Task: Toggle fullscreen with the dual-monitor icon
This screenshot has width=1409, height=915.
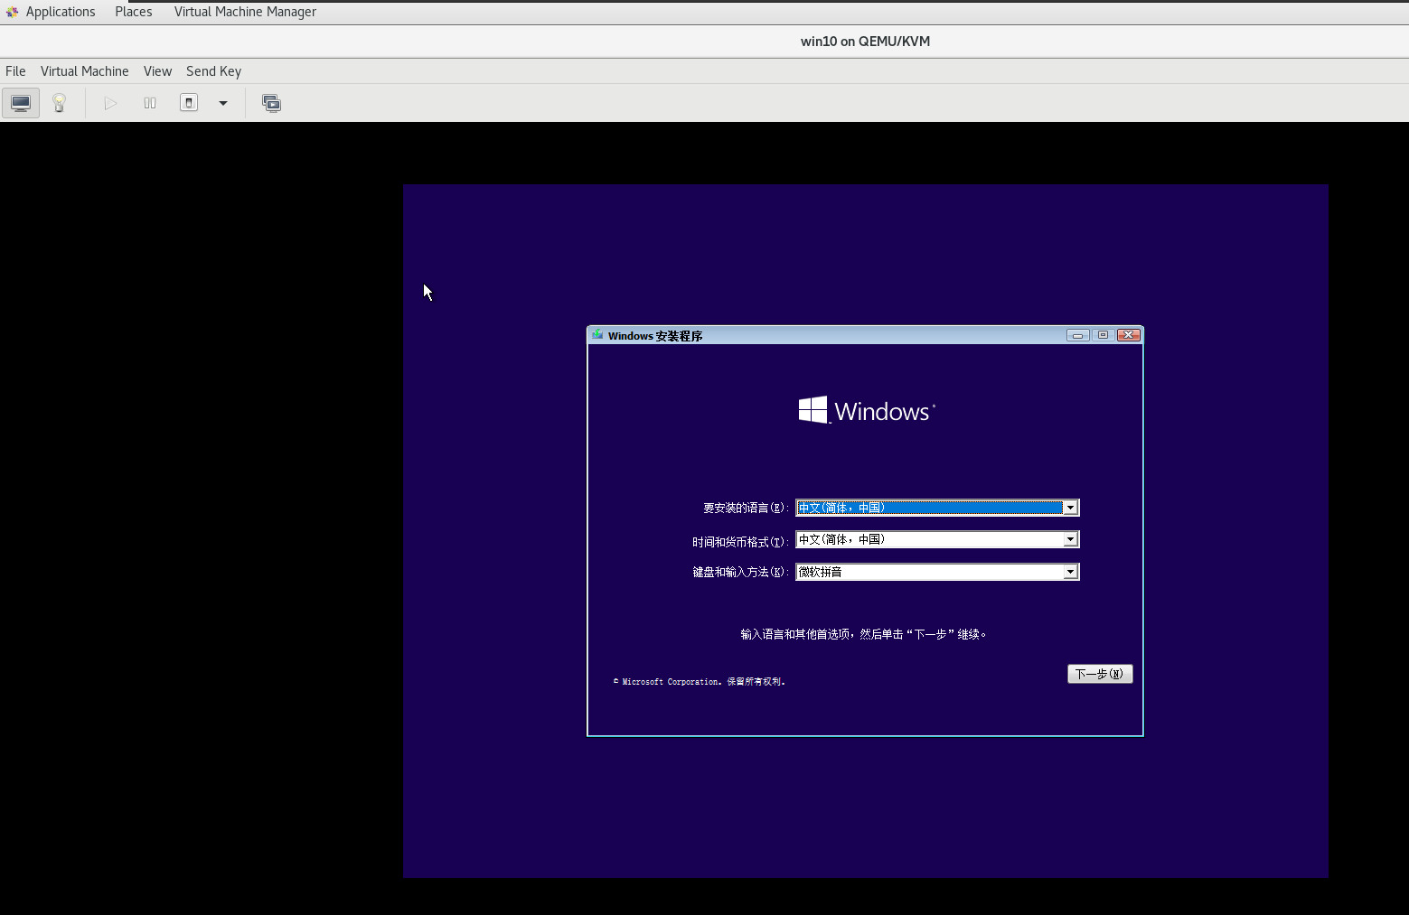Action: coord(271,102)
